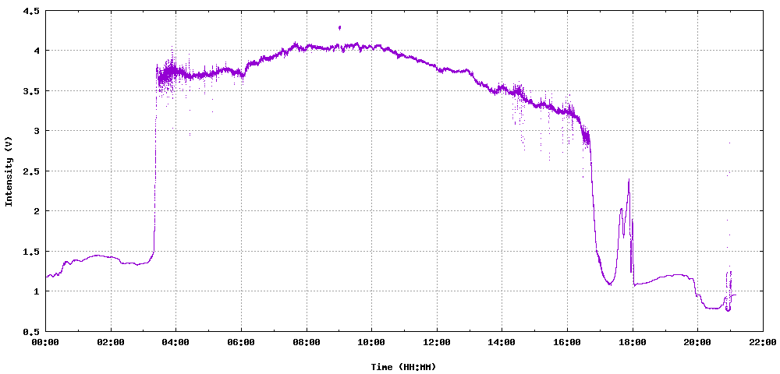Viewport: 780px width, 374px height.
Task: Click the tallest spike peak just before 18:00
Action: coord(629,181)
